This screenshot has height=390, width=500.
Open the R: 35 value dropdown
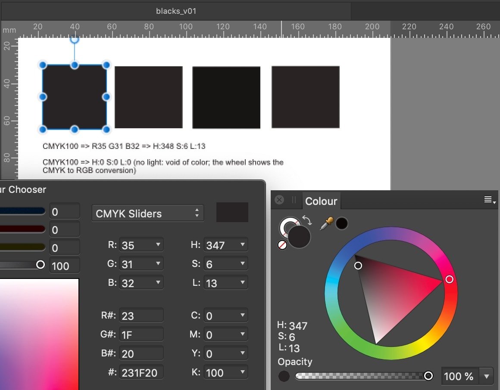pyautogui.click(x=158, y=245)
